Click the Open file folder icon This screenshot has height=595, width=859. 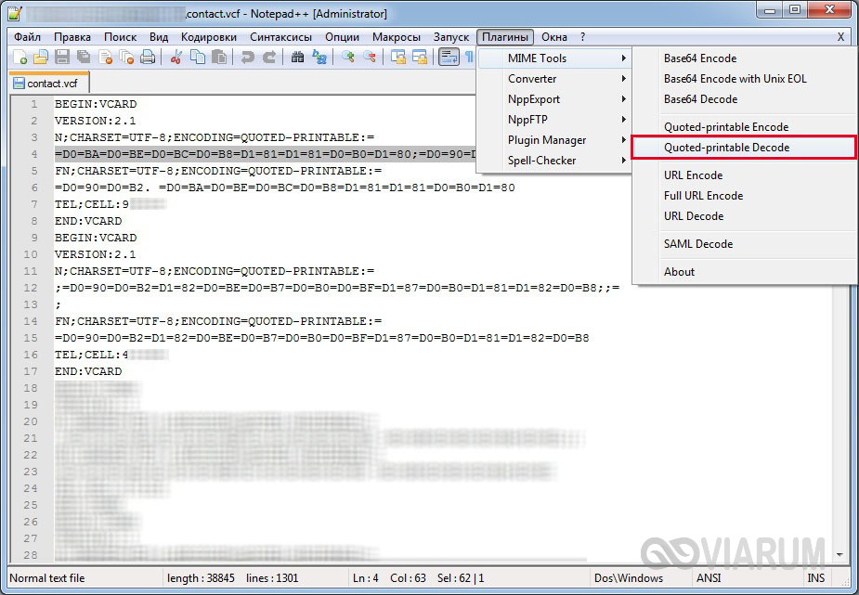click(41, 58)
